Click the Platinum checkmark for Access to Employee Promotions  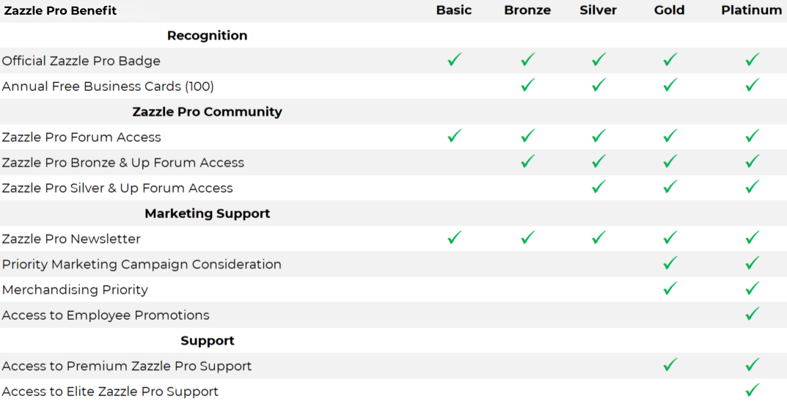pos(752,315)
